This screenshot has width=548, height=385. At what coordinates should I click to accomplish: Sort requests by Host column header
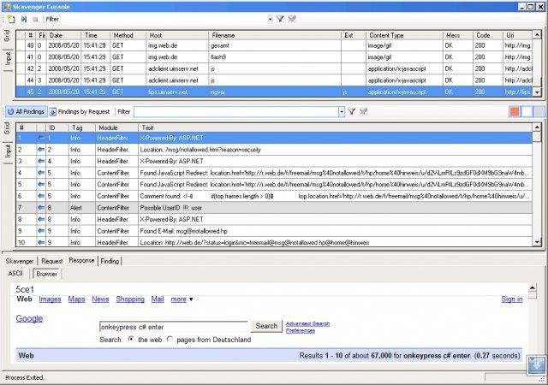pyautogui.click(x=177, y=35)
